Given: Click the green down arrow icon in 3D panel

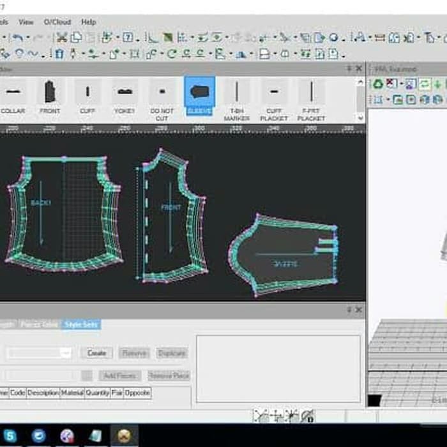Looking at the screenshot, I should 438,84.
